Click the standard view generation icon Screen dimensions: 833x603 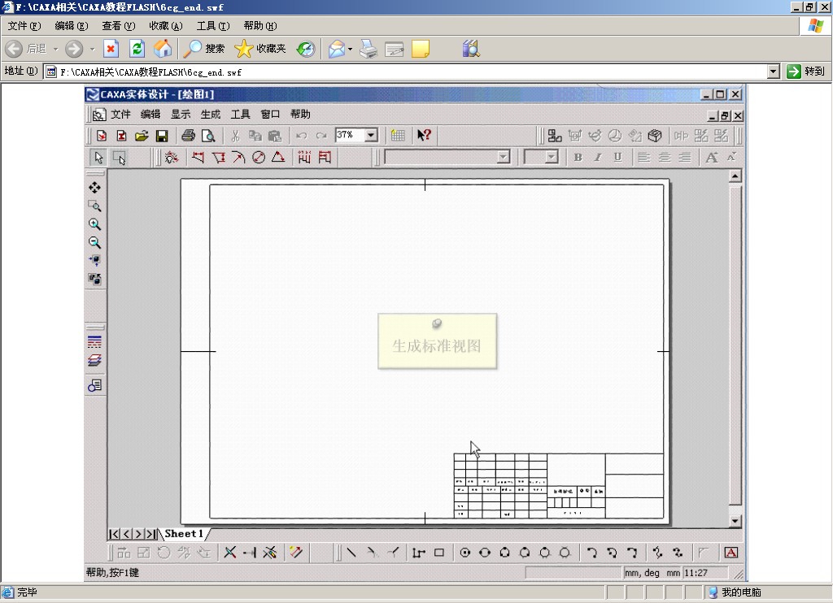pyautogui.click(x=555, y=136)
